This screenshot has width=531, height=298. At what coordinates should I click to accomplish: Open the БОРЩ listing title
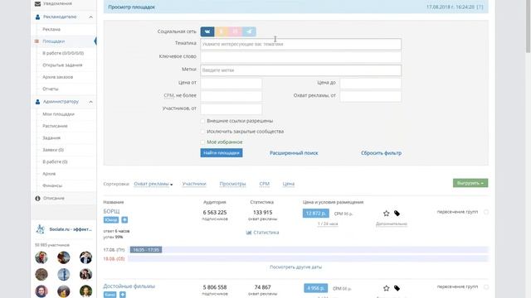pyautogui.click(x=111, y=211)
